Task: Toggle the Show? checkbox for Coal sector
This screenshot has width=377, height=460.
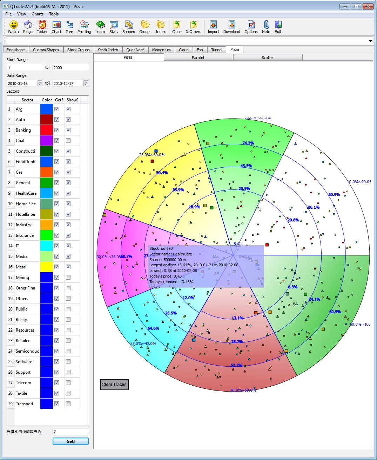Action: (68, 140)
